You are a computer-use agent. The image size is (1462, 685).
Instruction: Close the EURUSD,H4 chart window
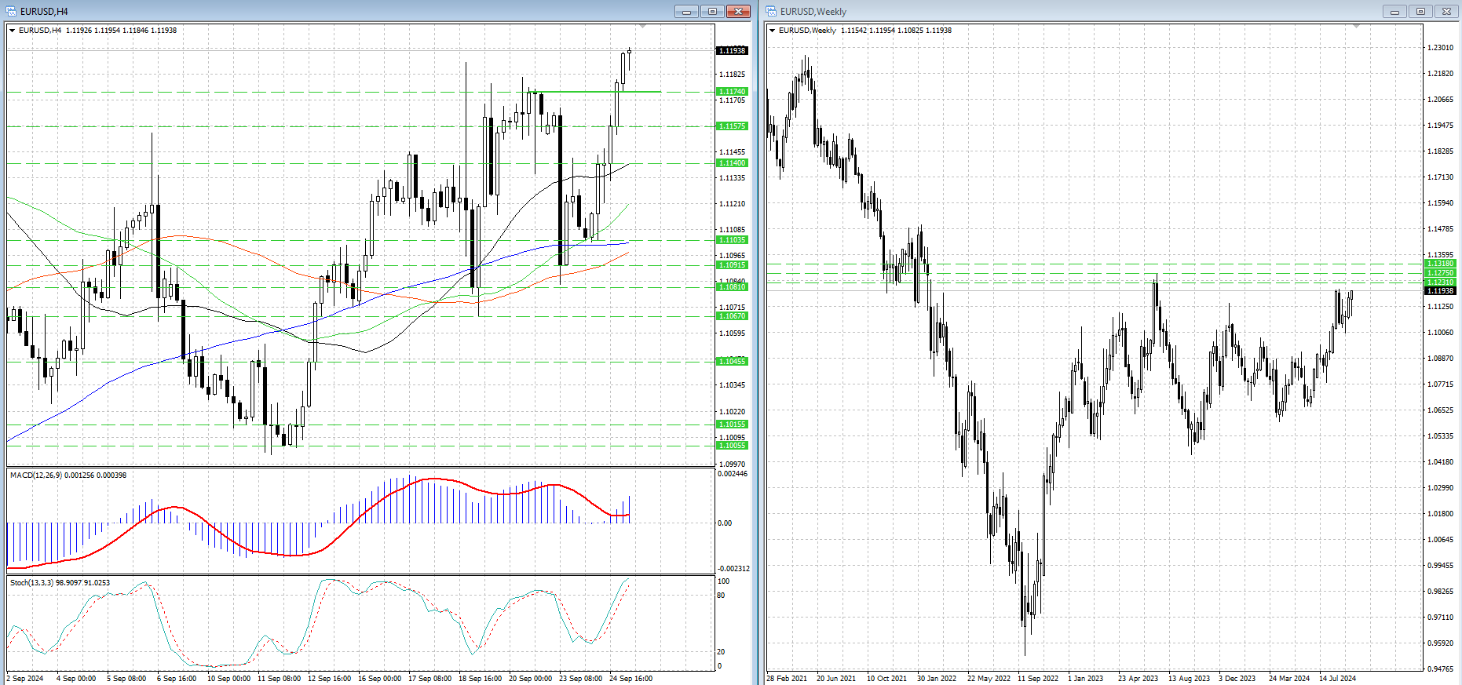pos(738,11)
